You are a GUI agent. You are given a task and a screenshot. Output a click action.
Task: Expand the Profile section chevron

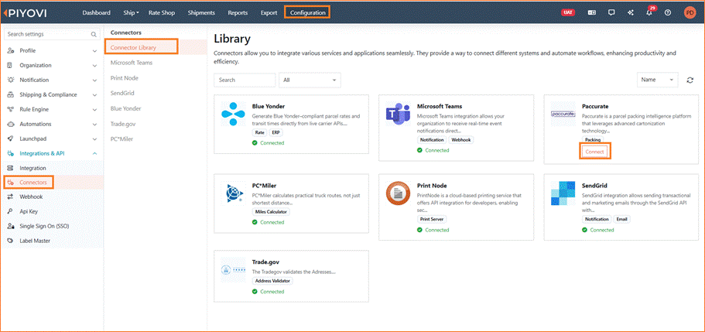point(94,51)
